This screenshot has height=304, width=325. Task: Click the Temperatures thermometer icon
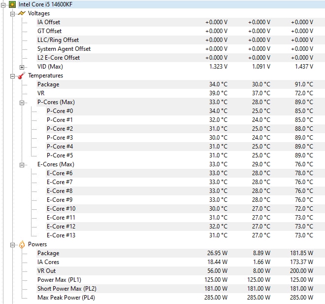22,76
